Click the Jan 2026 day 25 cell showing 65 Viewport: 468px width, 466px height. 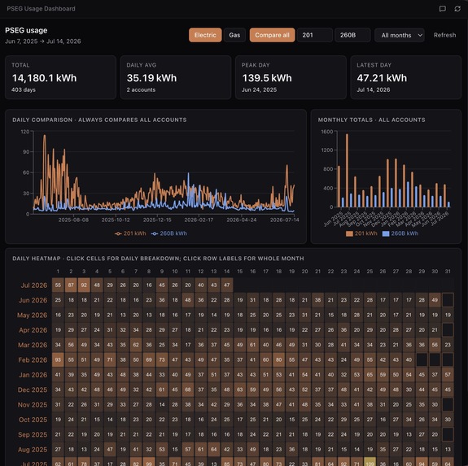coord(370,374)
